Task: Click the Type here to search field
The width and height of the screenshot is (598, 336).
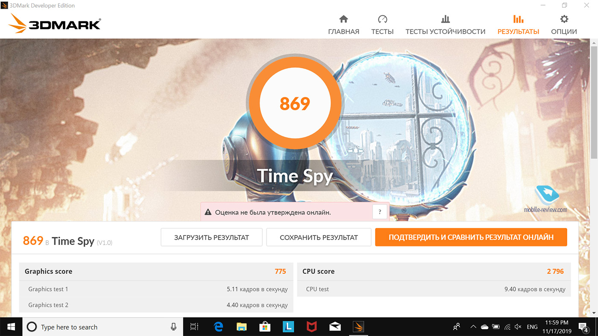Action: [x=103, y=327]
